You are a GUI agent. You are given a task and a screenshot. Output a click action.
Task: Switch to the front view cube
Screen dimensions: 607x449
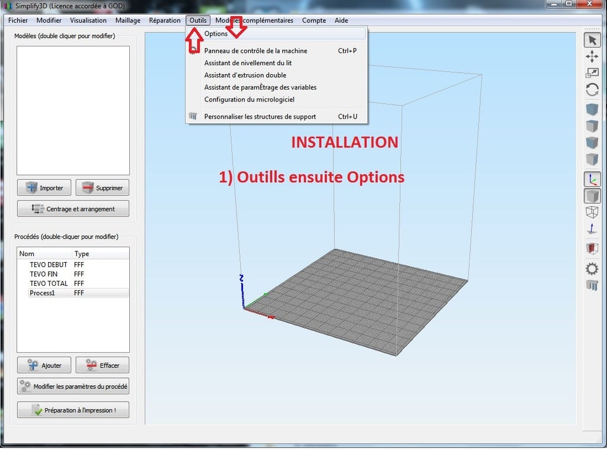click(x=592, y=142)
